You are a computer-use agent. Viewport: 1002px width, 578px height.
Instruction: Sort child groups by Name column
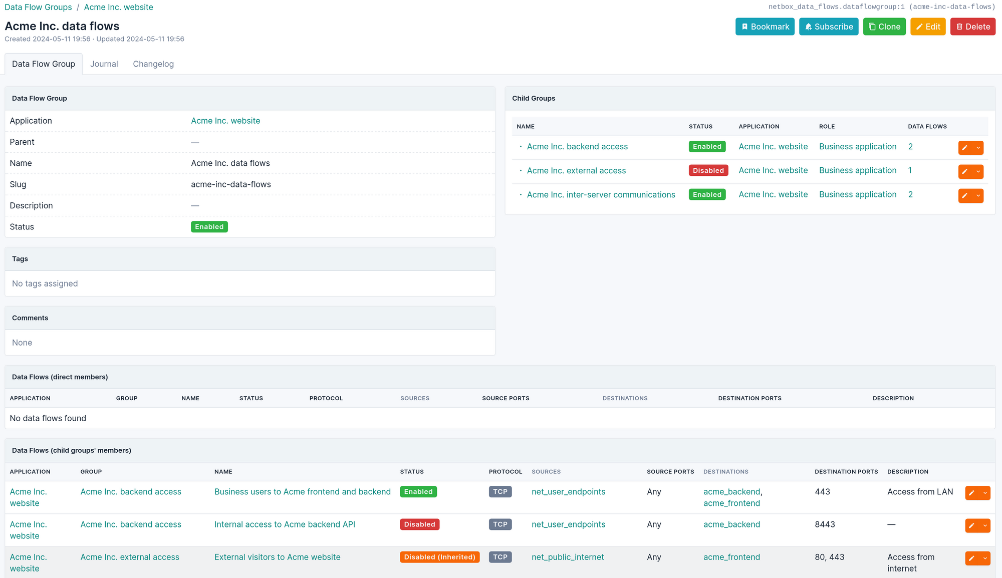point(526,127)
